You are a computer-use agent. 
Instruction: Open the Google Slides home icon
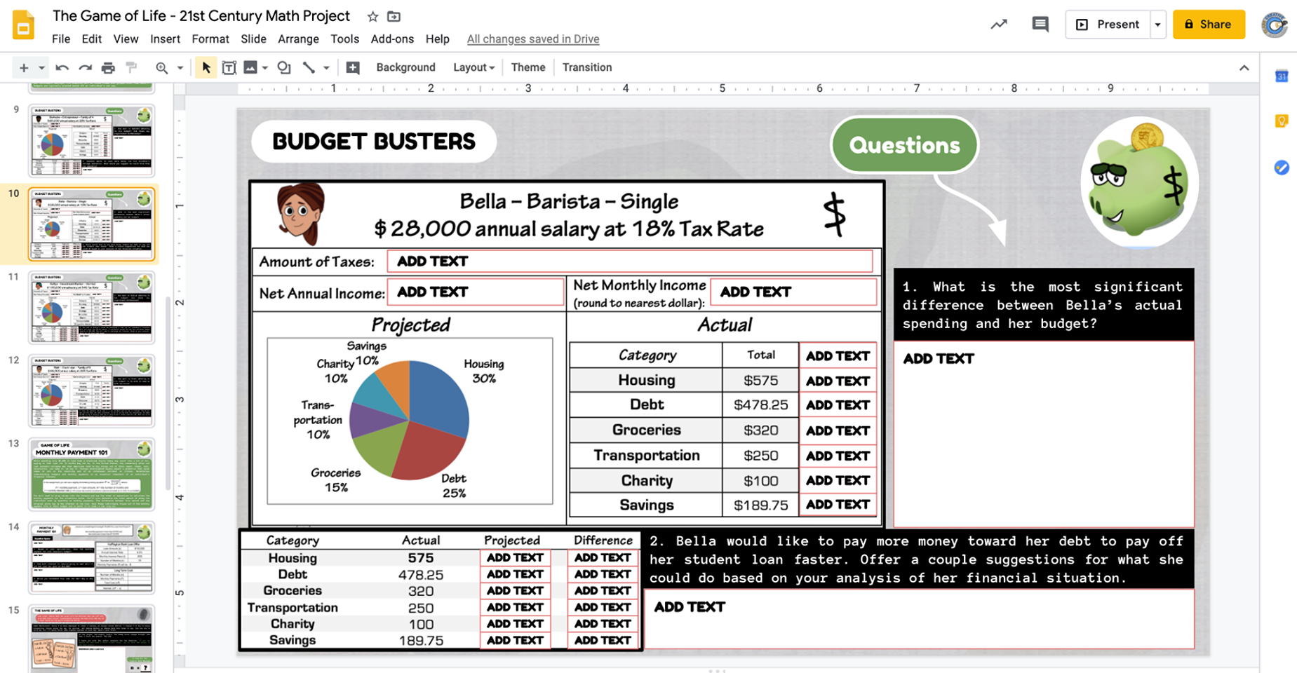point(23,25)
